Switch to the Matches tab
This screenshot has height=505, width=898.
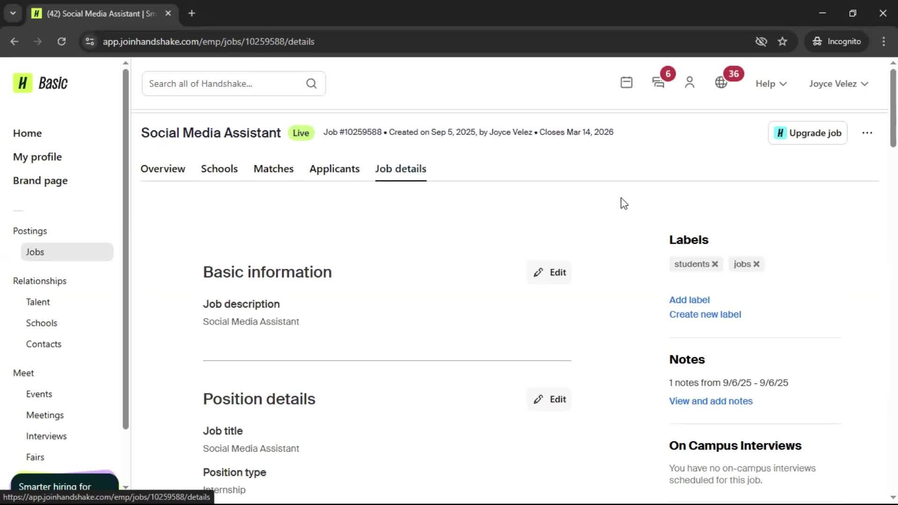point(274,169)
